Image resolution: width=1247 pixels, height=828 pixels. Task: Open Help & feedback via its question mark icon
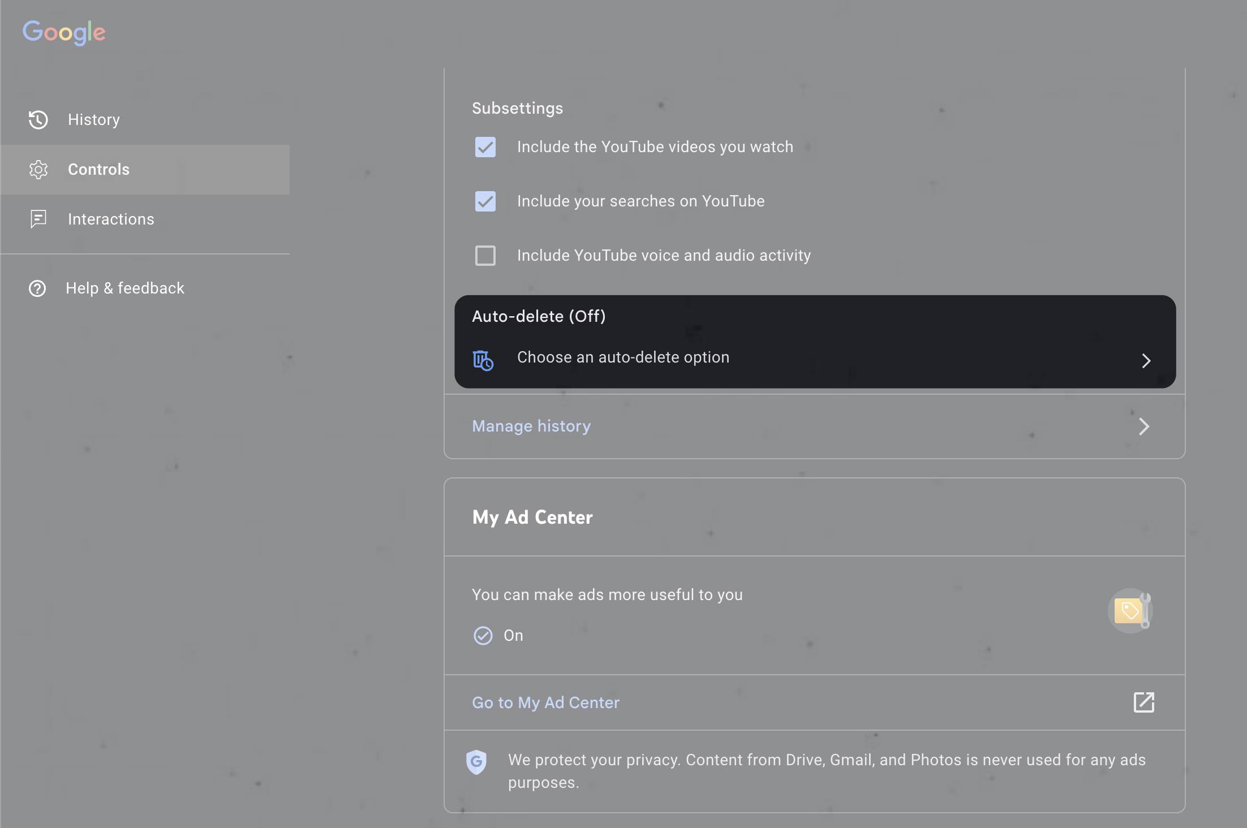36,288
